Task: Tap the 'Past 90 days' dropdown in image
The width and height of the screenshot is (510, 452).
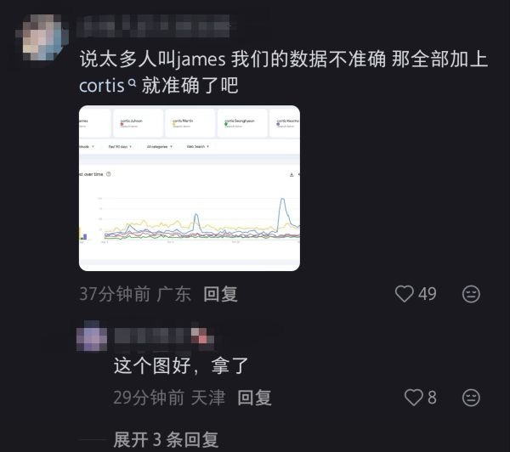Action: coord(120,147)
